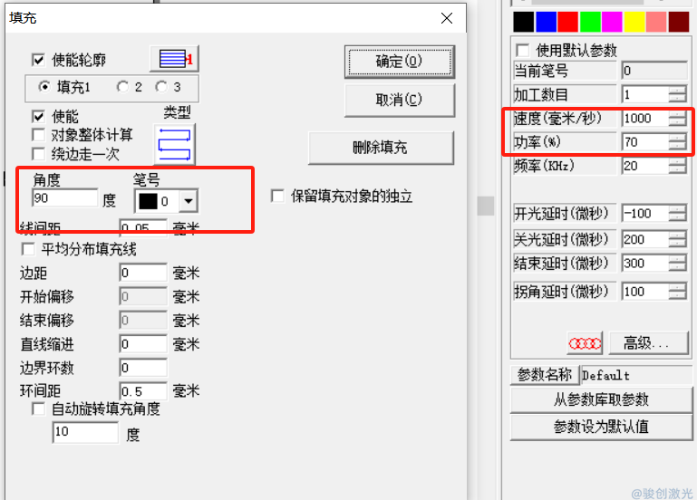The image size is (697, 500).
Task: Toggle 使用默认参数 checkbox
Action: coord(523,50)
